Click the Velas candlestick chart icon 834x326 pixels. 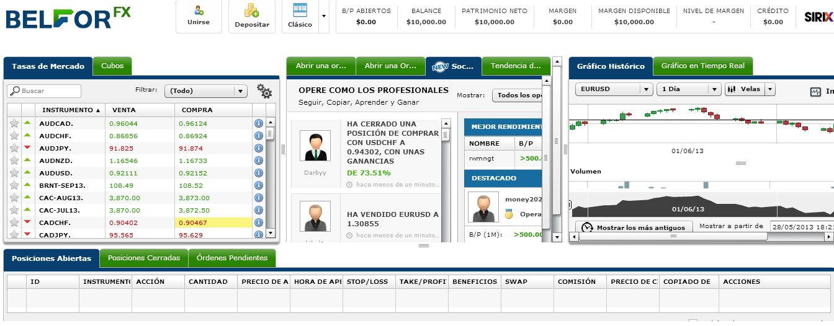click(x=732, y=89)
